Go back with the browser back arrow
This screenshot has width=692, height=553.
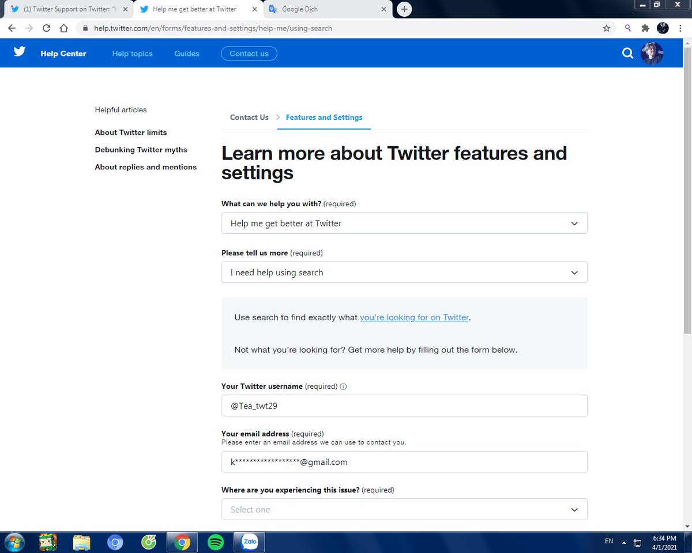tap(12, 28)
